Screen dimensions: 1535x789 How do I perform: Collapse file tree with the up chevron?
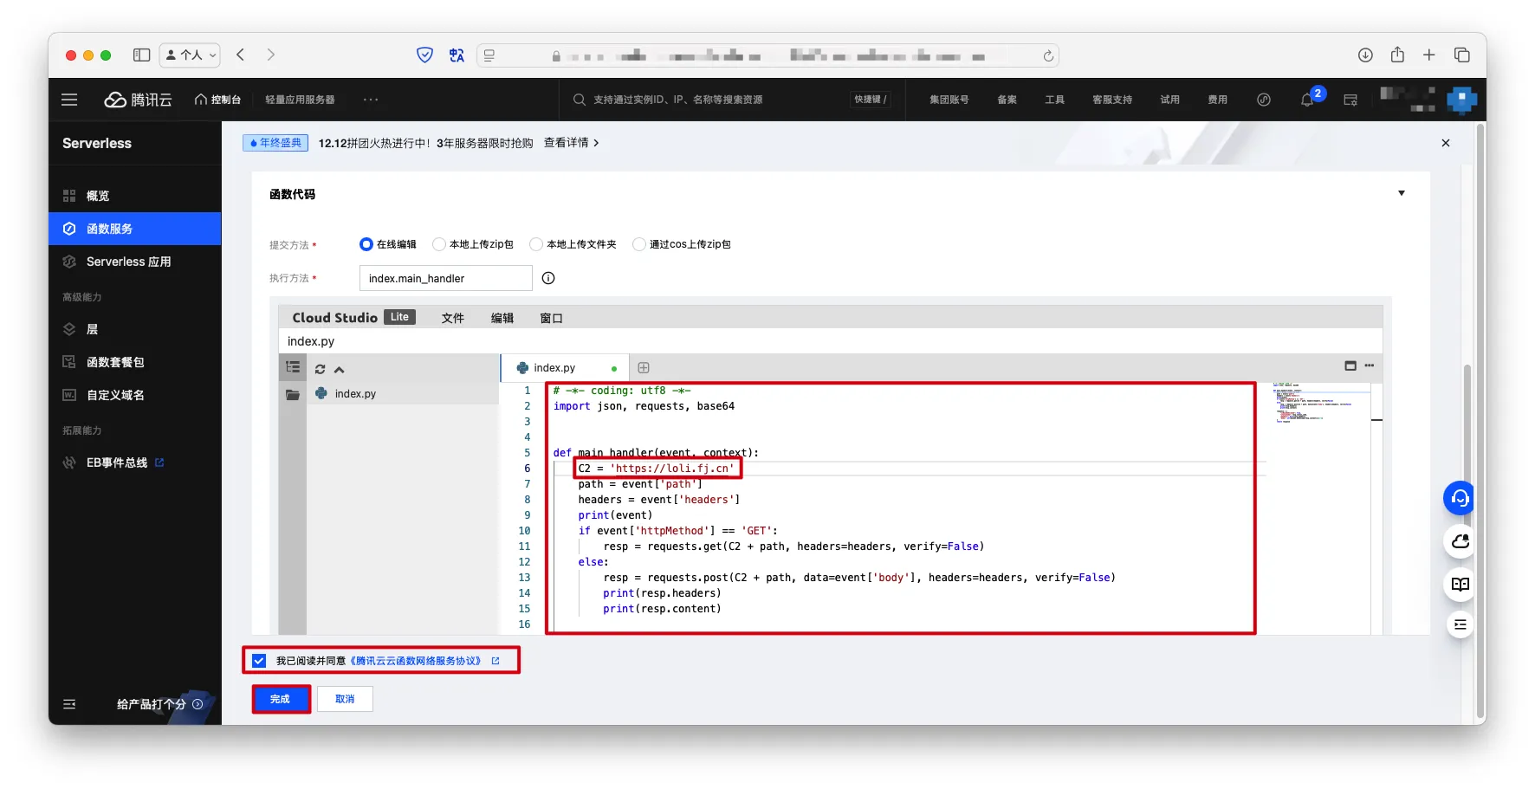(x=340, y=370)
